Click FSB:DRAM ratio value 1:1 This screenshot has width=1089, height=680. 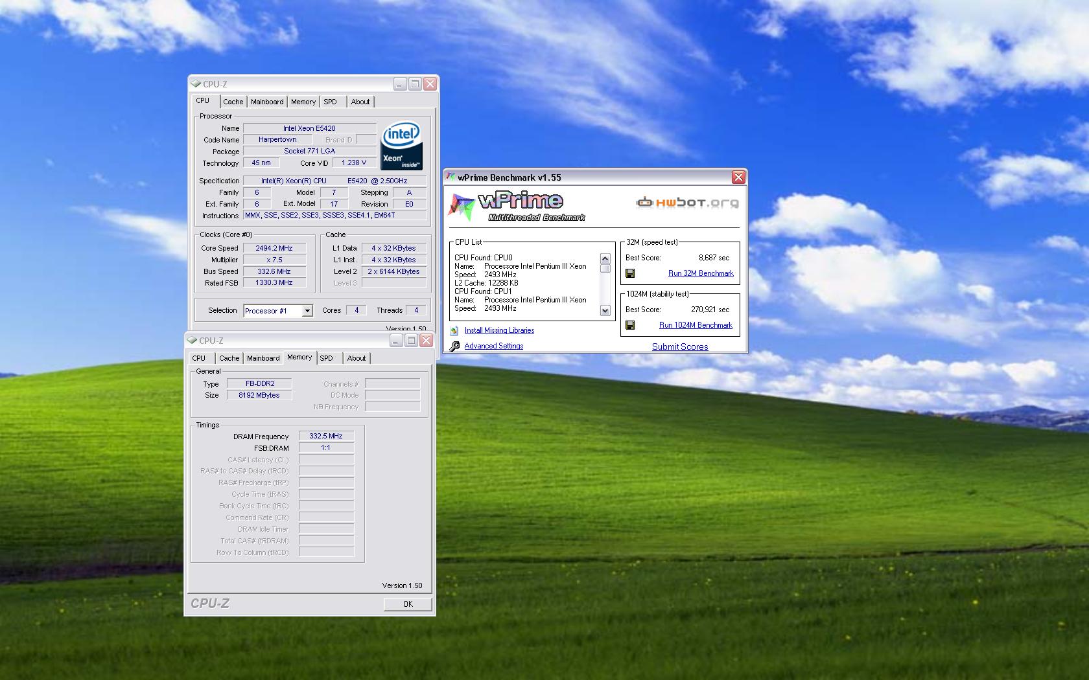(x=326, y=448)
